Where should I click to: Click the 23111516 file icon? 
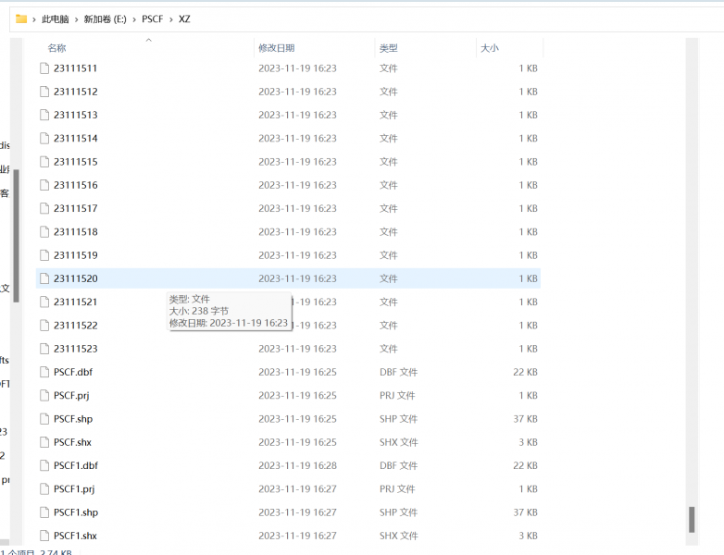click(x=44, y=185)
